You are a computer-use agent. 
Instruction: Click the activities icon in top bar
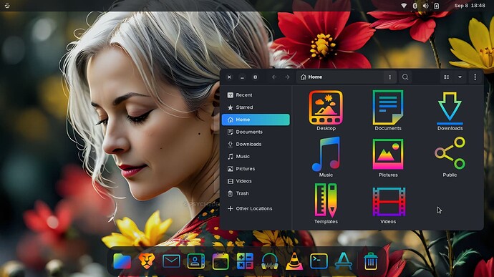[7, 6]
